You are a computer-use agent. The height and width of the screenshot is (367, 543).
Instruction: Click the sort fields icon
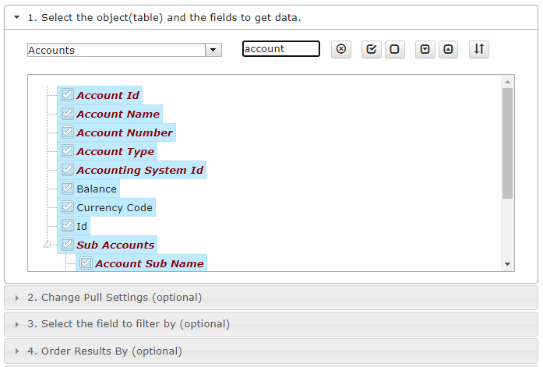coord(479,49)
